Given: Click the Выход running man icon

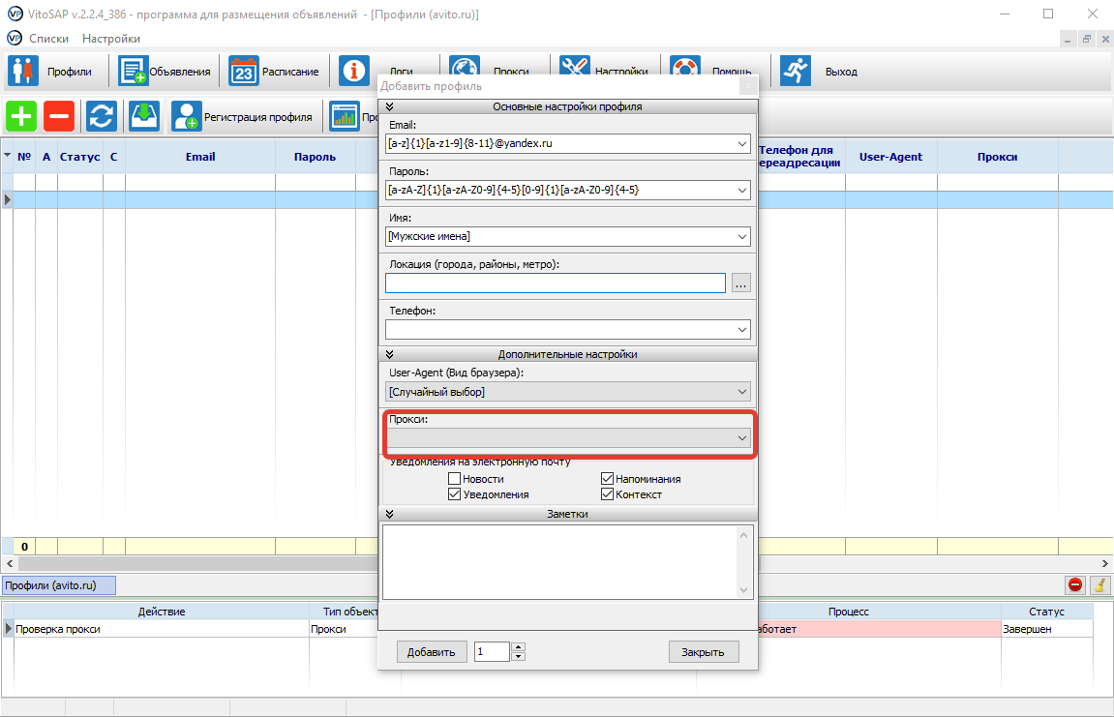Looking at the screenshot, I should point(796,72).
